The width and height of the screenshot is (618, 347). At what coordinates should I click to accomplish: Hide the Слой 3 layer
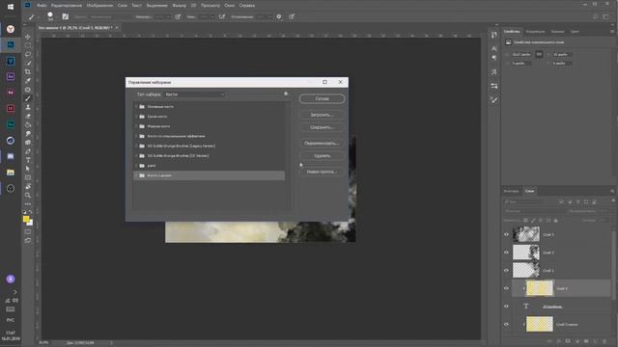click(x=506, y=234)
